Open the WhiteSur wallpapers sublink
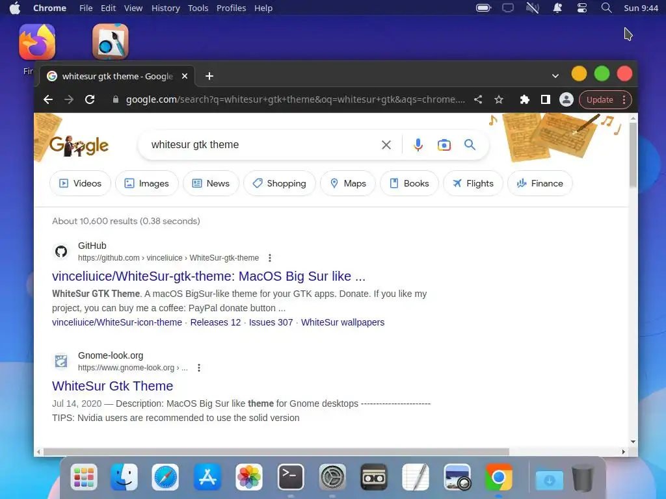The height and width of the screenshot is (499, 666). coord(343,322)
